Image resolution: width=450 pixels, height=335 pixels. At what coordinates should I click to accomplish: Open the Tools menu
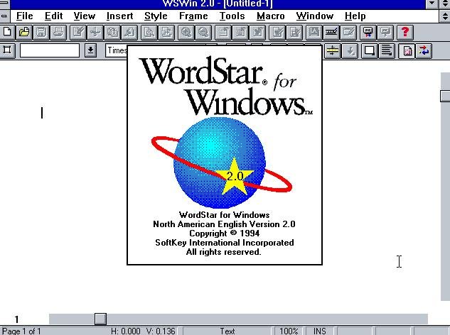pos(232,16)
